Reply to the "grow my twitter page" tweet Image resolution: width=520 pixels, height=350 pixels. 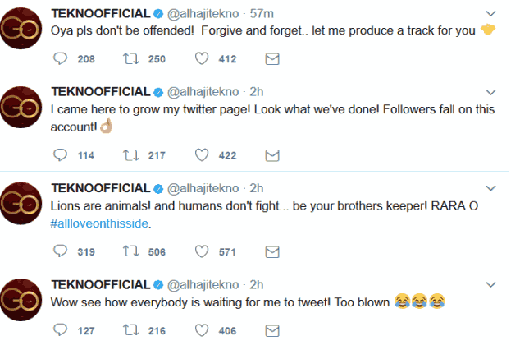click(x=60, y=155)
